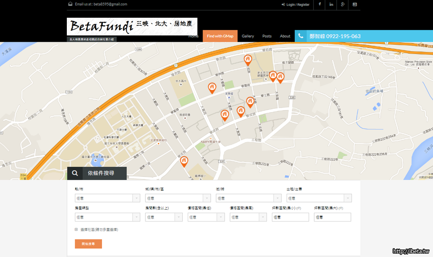
Task: Select the topmost orange house marker on map
Action: coord(248,60)
